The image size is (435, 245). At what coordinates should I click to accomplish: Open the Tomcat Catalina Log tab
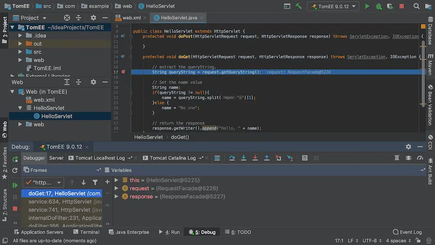(172, 158)
